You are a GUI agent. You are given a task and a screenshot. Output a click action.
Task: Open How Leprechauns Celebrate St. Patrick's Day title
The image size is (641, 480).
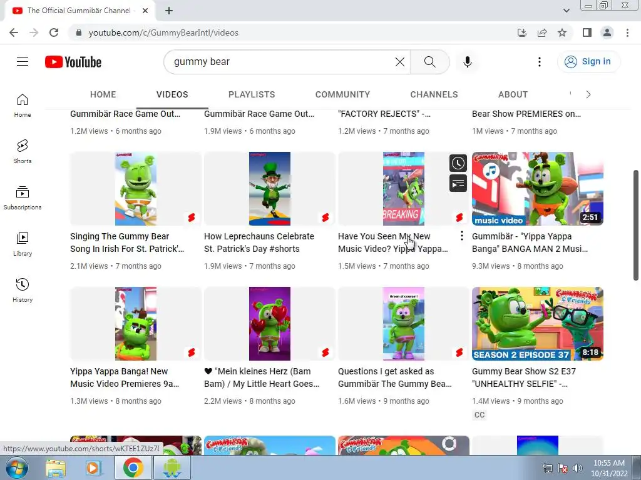[x=259, y=242]
